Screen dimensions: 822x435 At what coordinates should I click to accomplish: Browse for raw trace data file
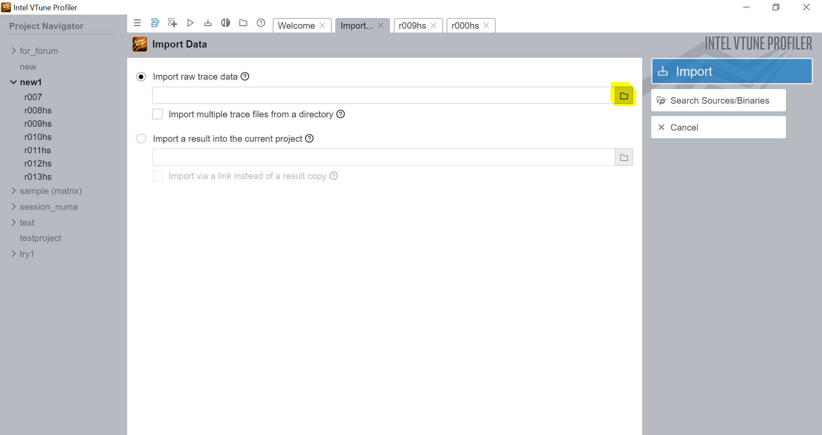point(624,96)
